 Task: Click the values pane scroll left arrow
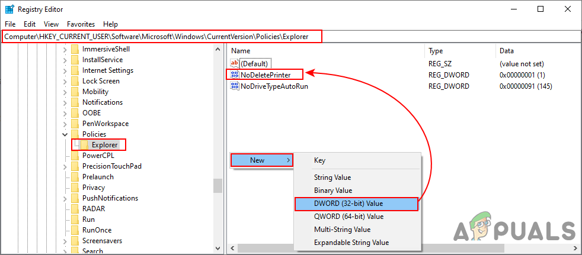(232, 248)
